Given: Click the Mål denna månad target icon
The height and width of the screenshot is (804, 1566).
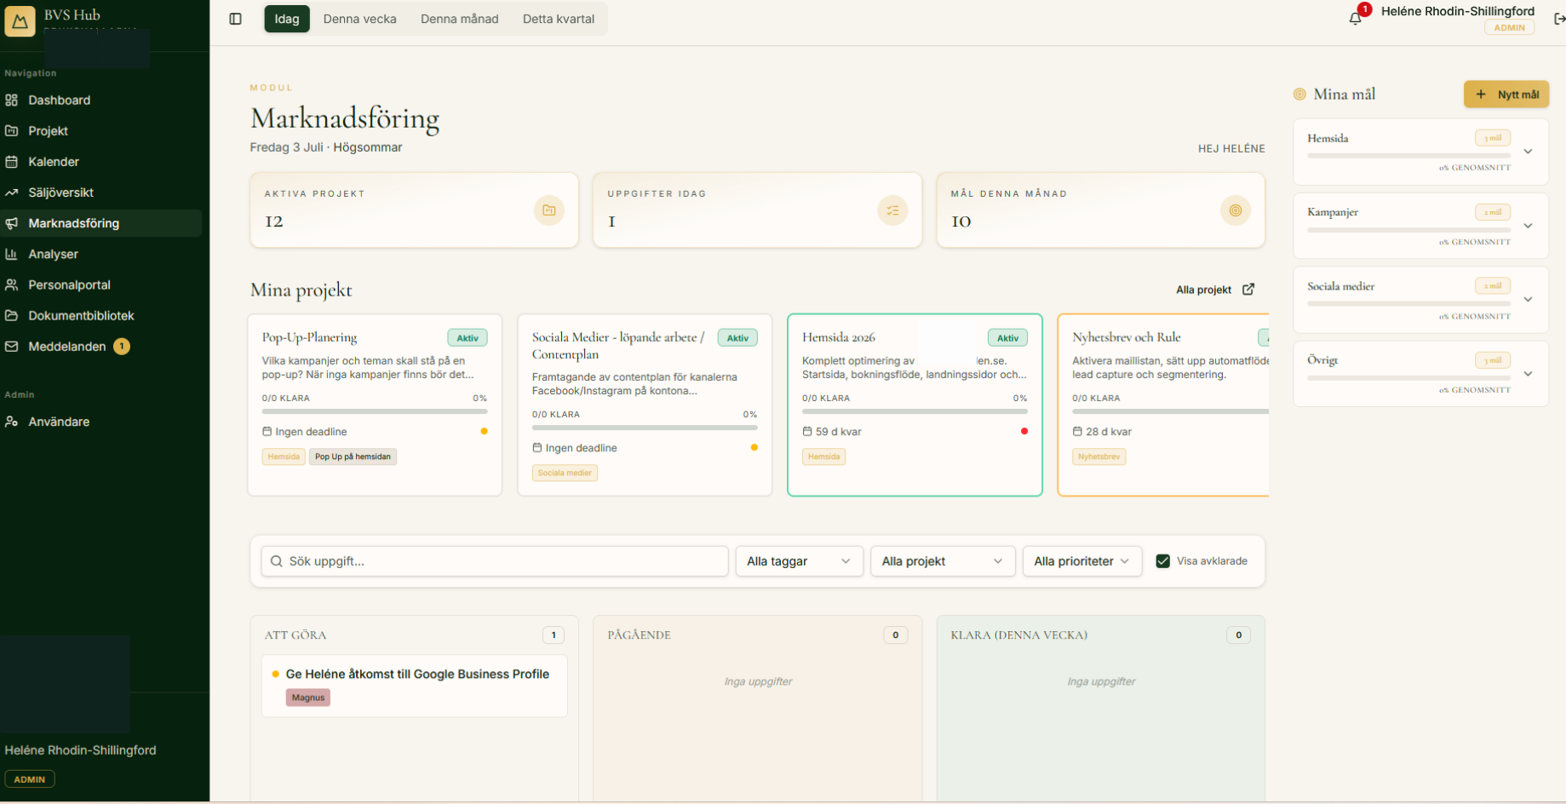Looking at the screenshot, I should pyautogui.click(x=1236, y=210).
